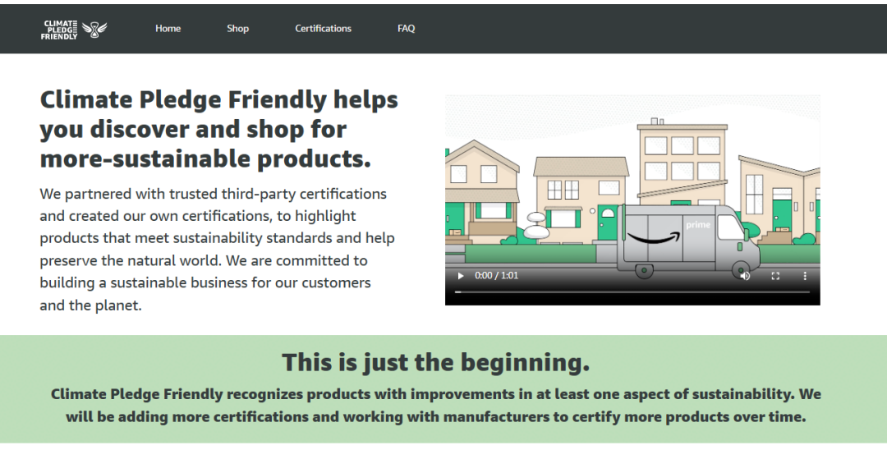
Task: Click the 0:00 / 1:01 time display
Action: (x=496, y=276)
